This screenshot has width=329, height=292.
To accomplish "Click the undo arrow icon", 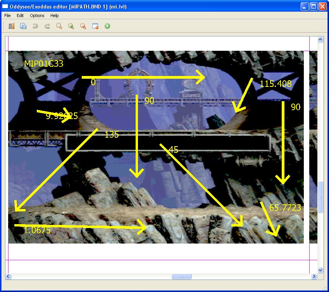I will tap(35, 26).
